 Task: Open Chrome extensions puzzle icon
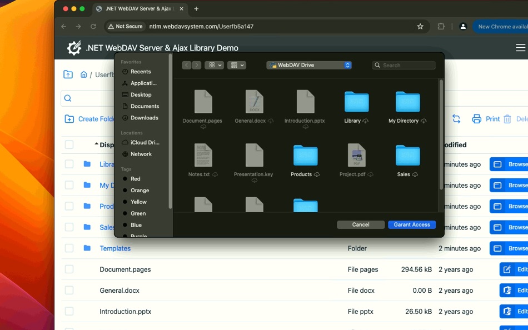point(441,26)
